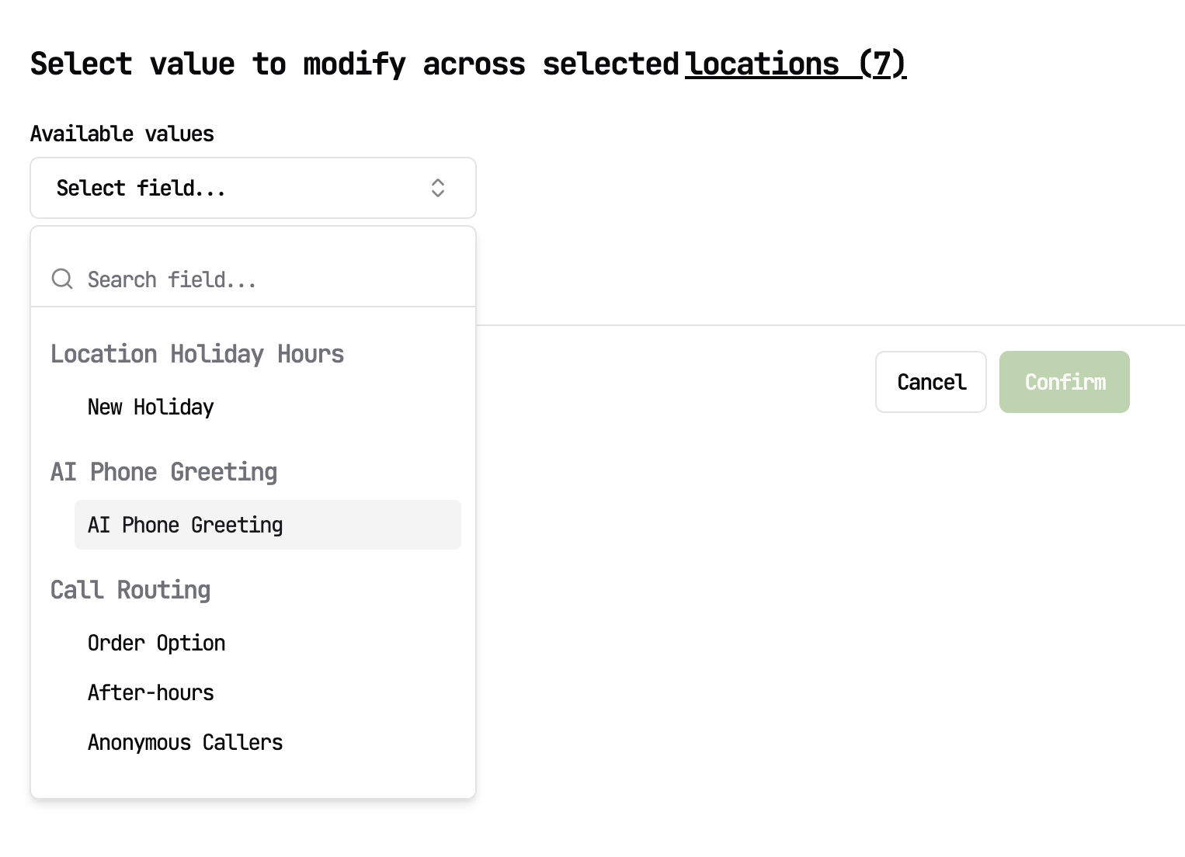Click the horizontal divider above Cancel button
Screen dimensions: 1185x857
829,325
